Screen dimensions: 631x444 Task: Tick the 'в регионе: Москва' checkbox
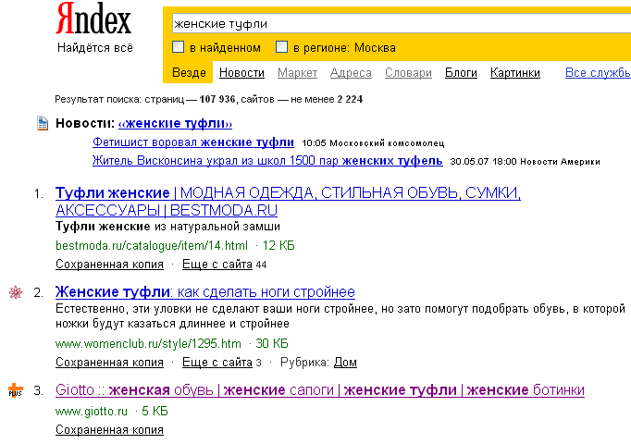click(281, 47)
